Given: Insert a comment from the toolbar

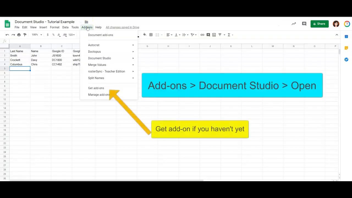Looking at the screenshot, I should pos(208,35).
